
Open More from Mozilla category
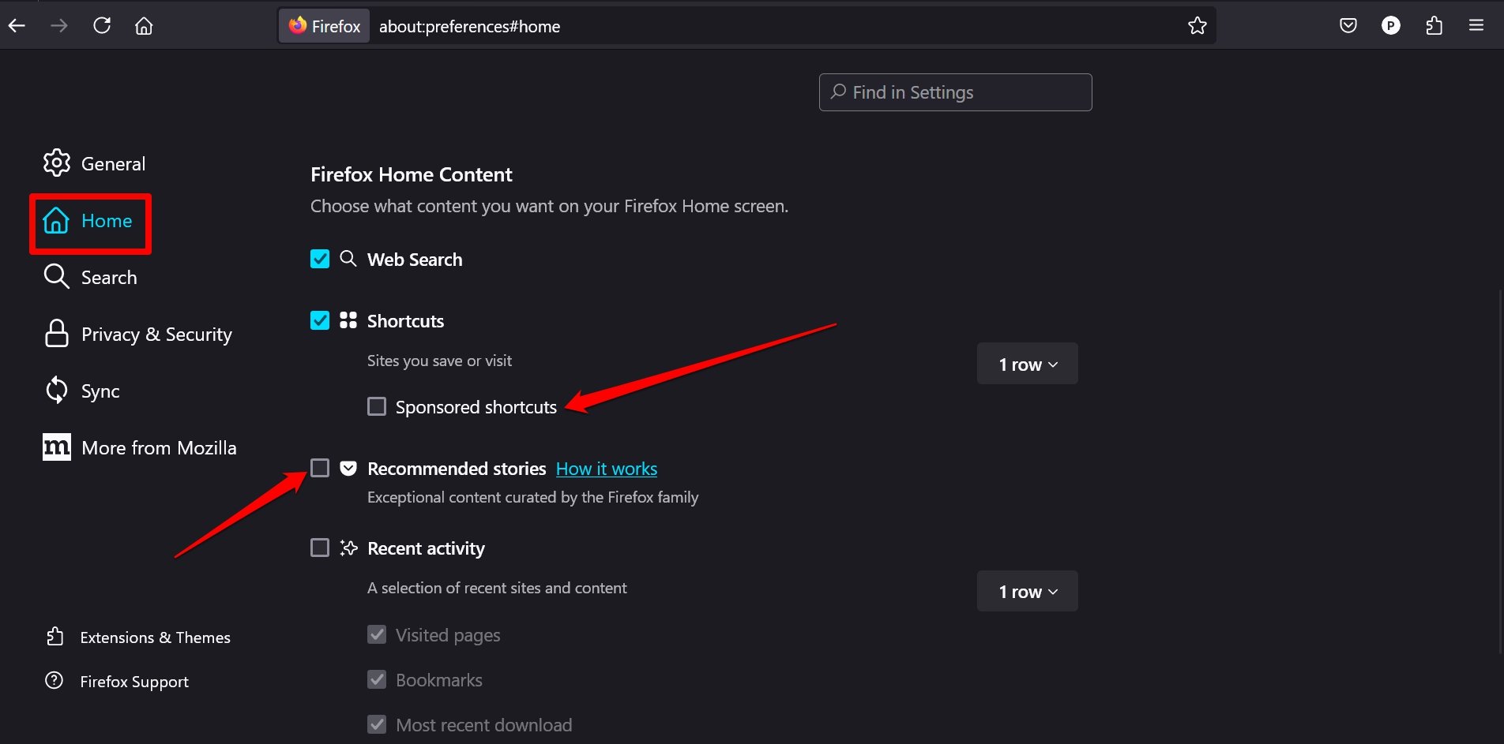(159, 448)
